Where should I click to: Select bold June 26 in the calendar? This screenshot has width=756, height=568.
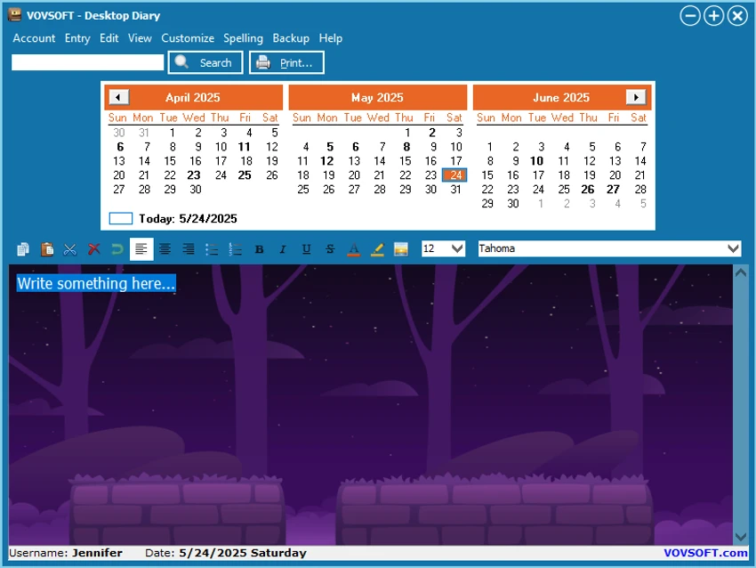(x=588, y=189)
